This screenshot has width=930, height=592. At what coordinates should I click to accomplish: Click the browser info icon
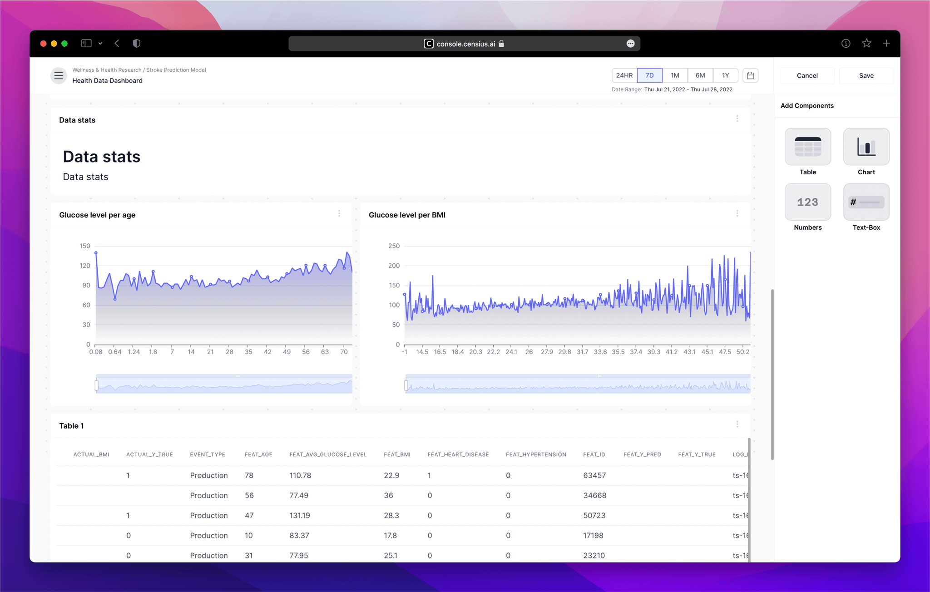click(846, 43)
